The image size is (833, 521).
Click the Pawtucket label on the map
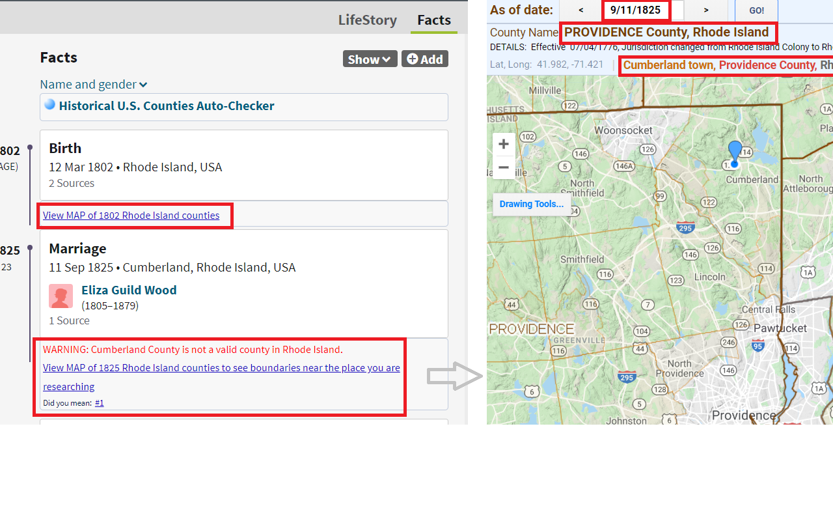[780, 328]
